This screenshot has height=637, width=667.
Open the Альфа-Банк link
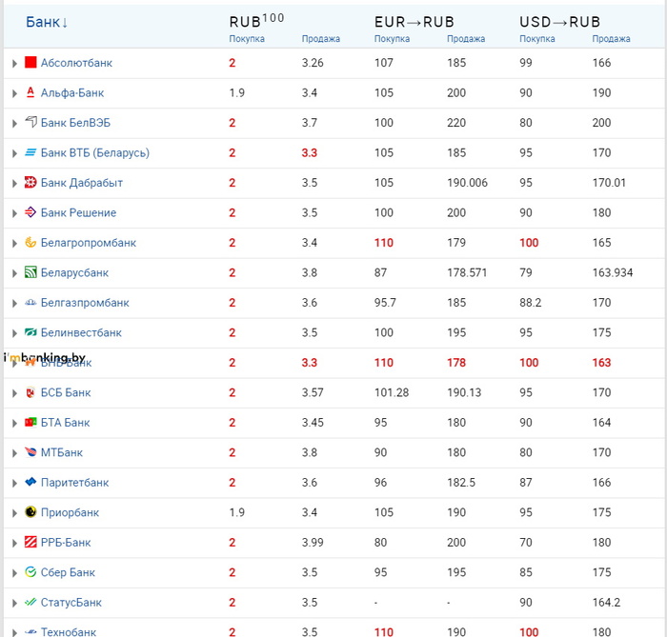click(72, 92)
